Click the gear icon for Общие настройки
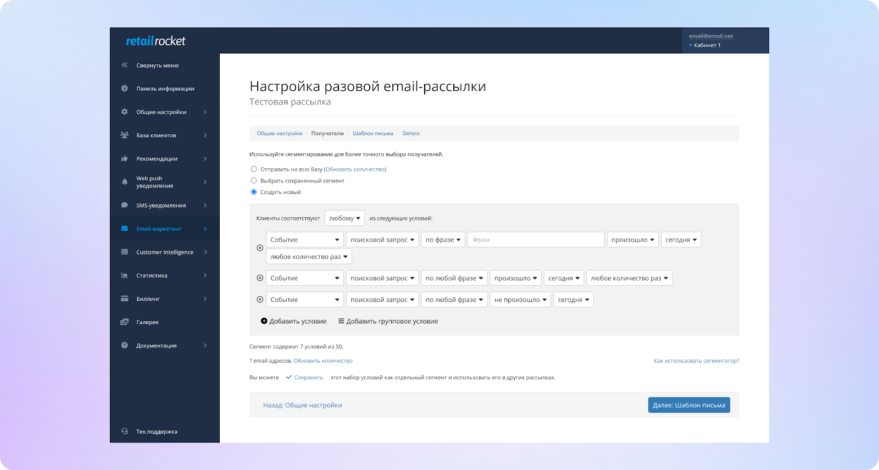The height and width of the screenshot is (470, 879). 125,112
